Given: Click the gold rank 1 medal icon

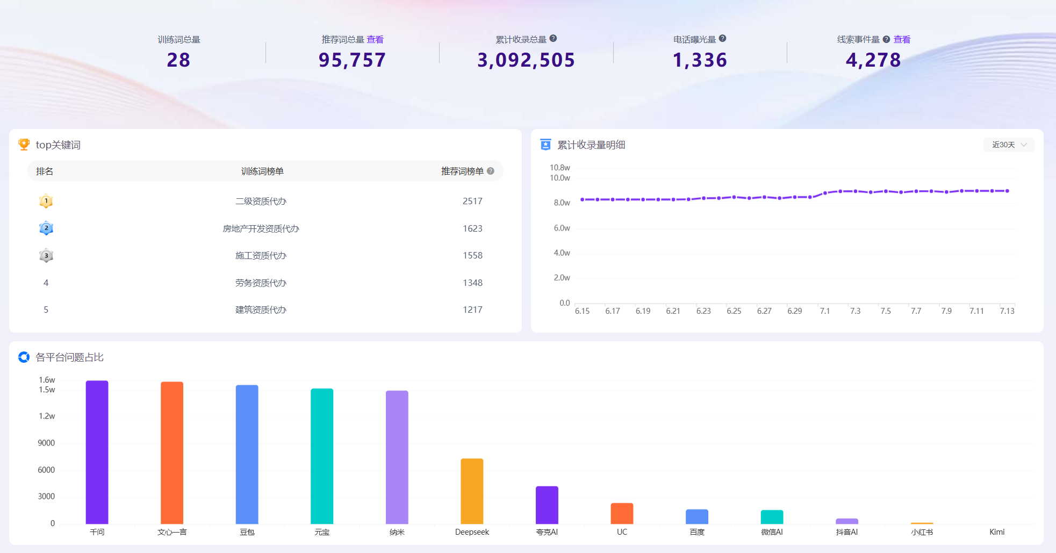Looking at the screenshot, I should 46,201.
